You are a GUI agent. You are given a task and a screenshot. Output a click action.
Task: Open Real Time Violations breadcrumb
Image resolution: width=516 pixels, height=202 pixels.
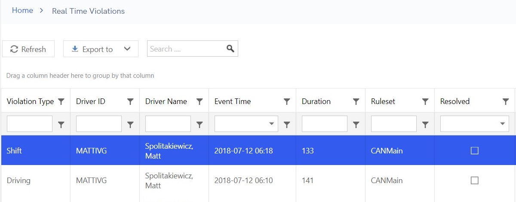click(x=88, y=11)
